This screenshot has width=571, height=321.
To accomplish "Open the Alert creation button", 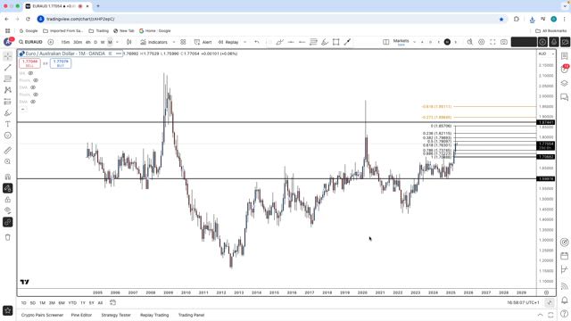I will click(203, 42).
